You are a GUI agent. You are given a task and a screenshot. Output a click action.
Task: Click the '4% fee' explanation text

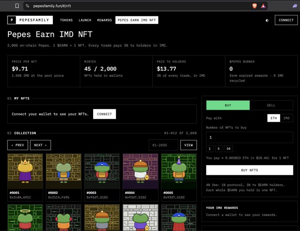point(245,188)
